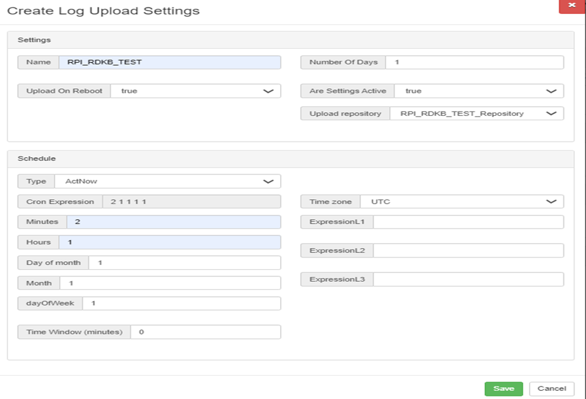The image size is (586, 399).
Task: Click the ExpressionL2 text box
Action: click(468, 251)
